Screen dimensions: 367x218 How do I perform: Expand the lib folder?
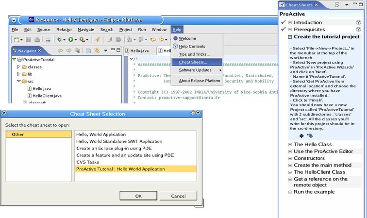coord(18,74)
